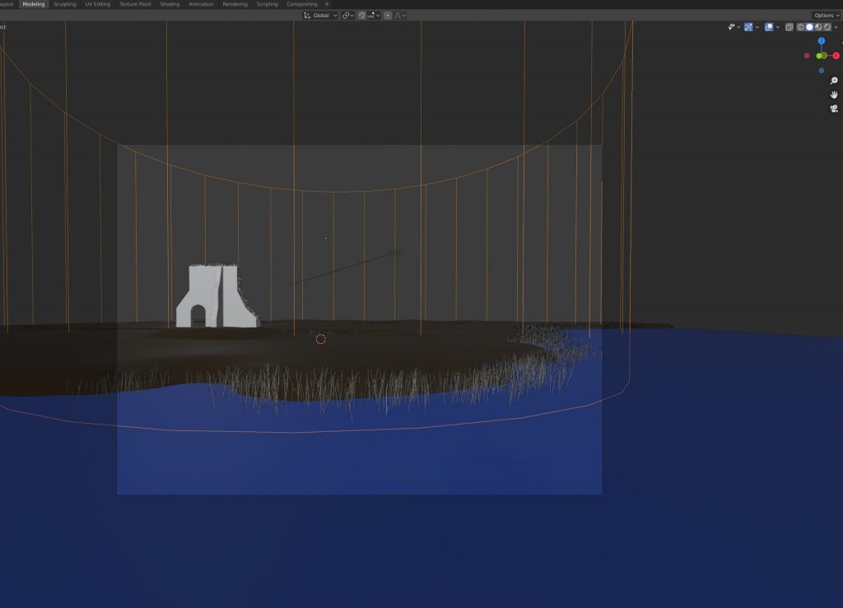Select material preview shading mode
This screenshot has width=843, height=608.
point(818,27)
